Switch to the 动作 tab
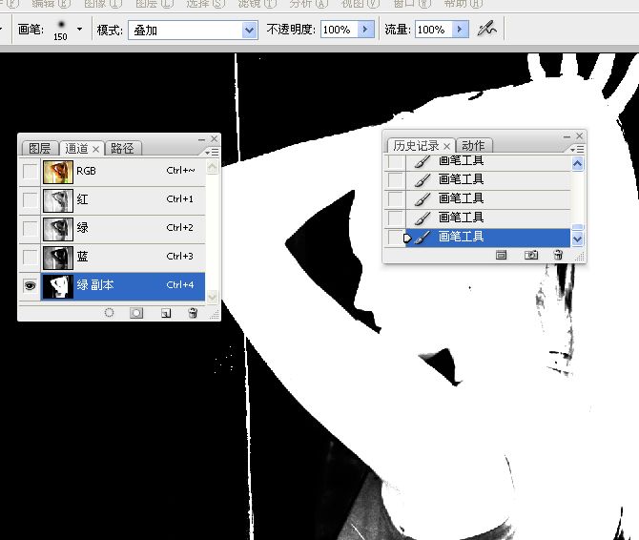This screenshot has height=540, width=639. 474,145
